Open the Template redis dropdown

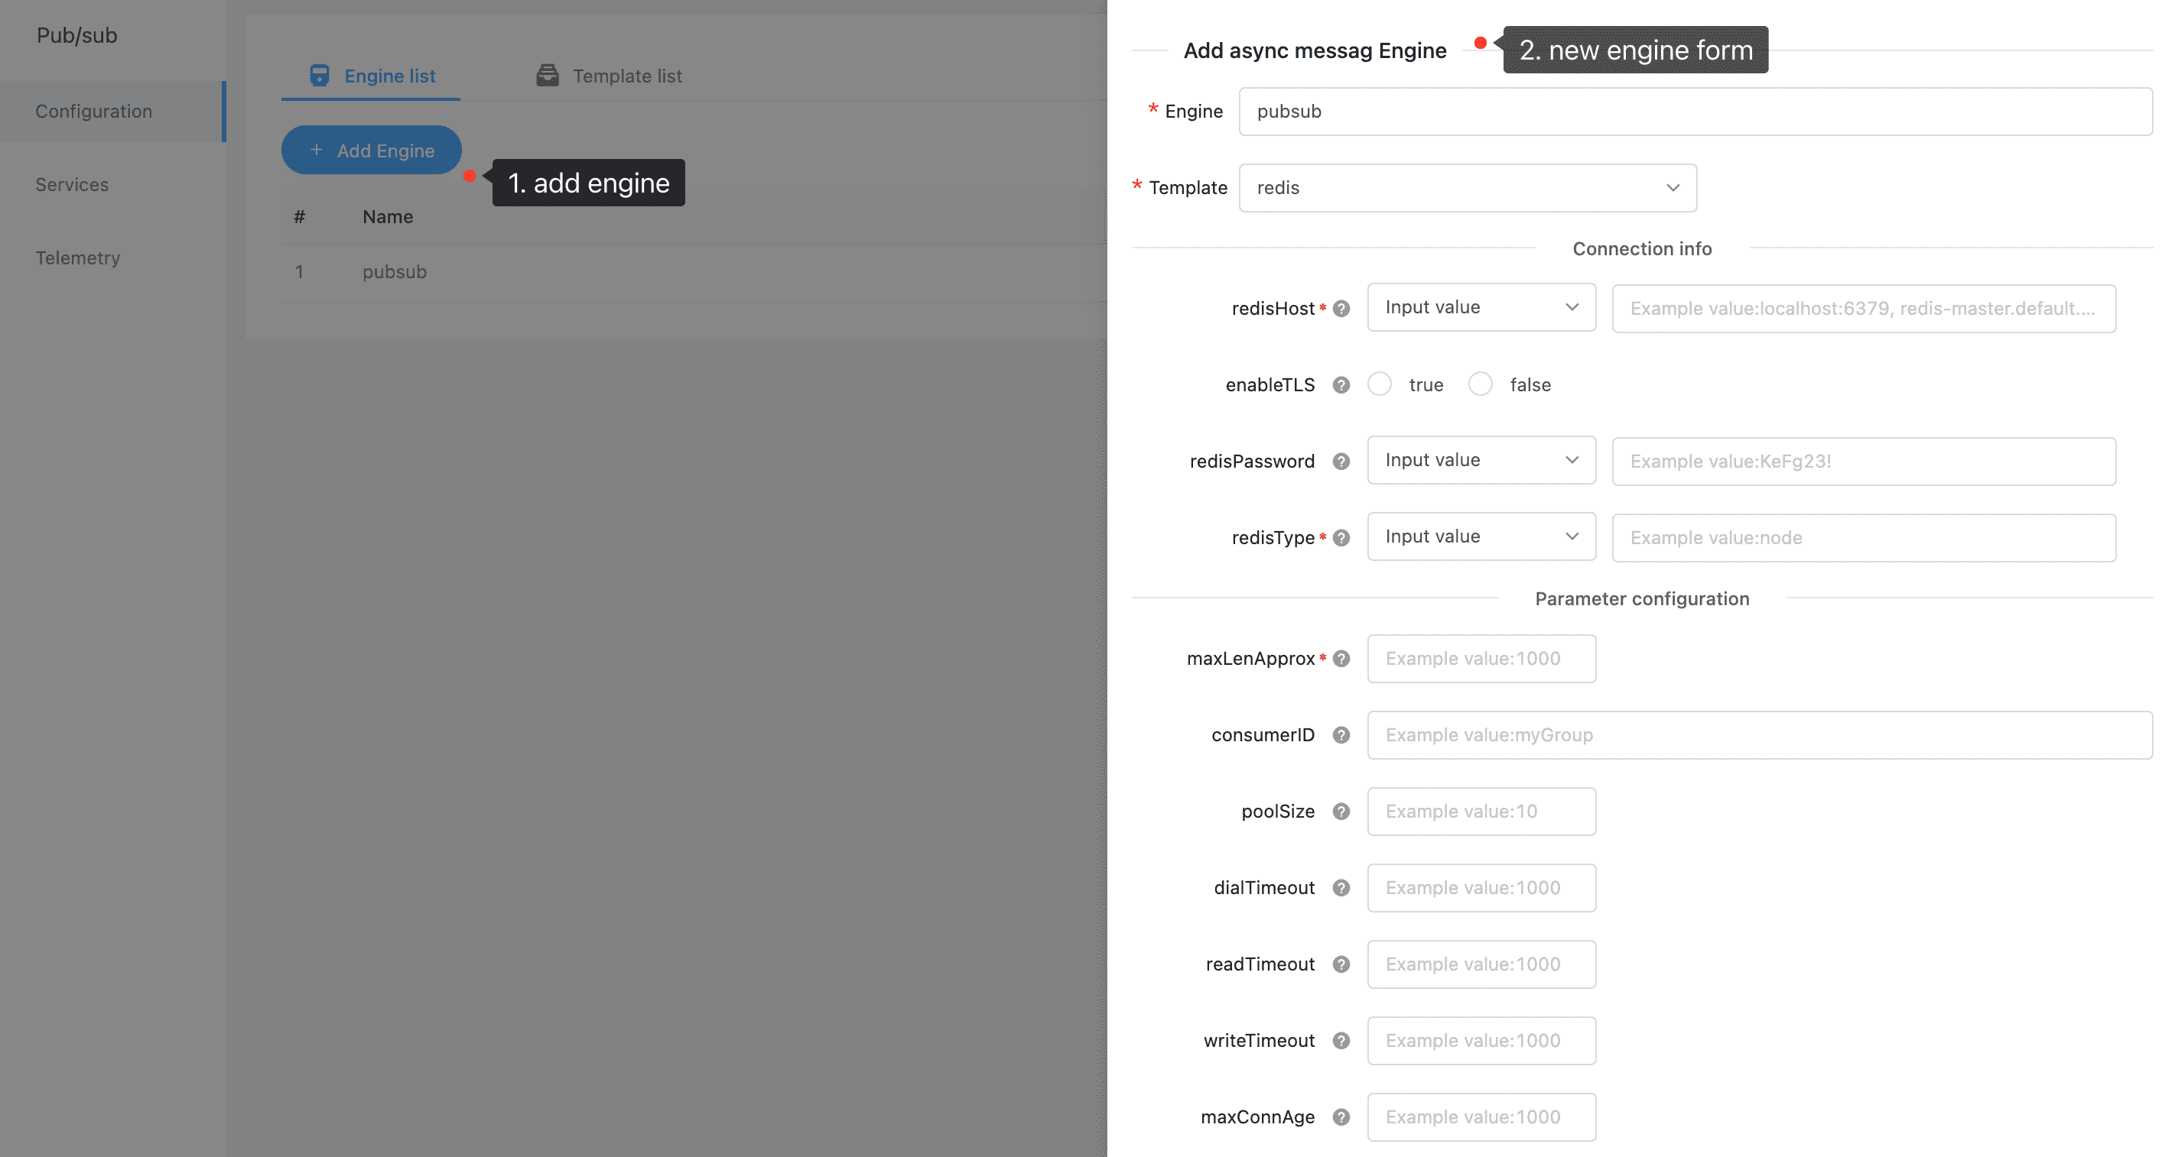(x=1468, y=187)
